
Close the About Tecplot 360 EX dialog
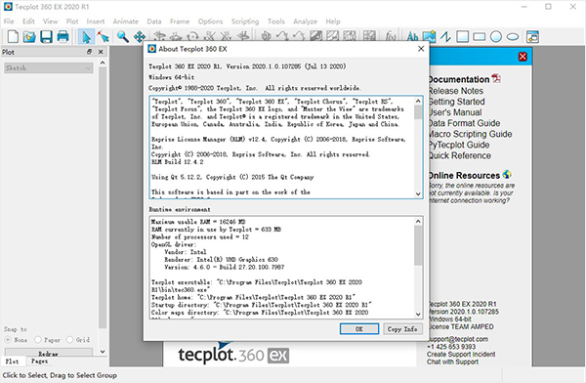point(421,49)
